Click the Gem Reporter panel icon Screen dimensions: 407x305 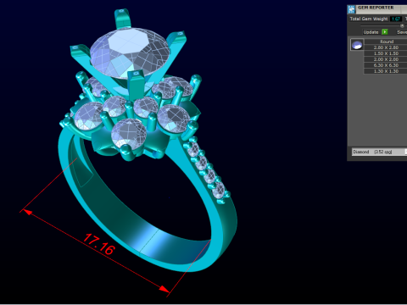351,9
